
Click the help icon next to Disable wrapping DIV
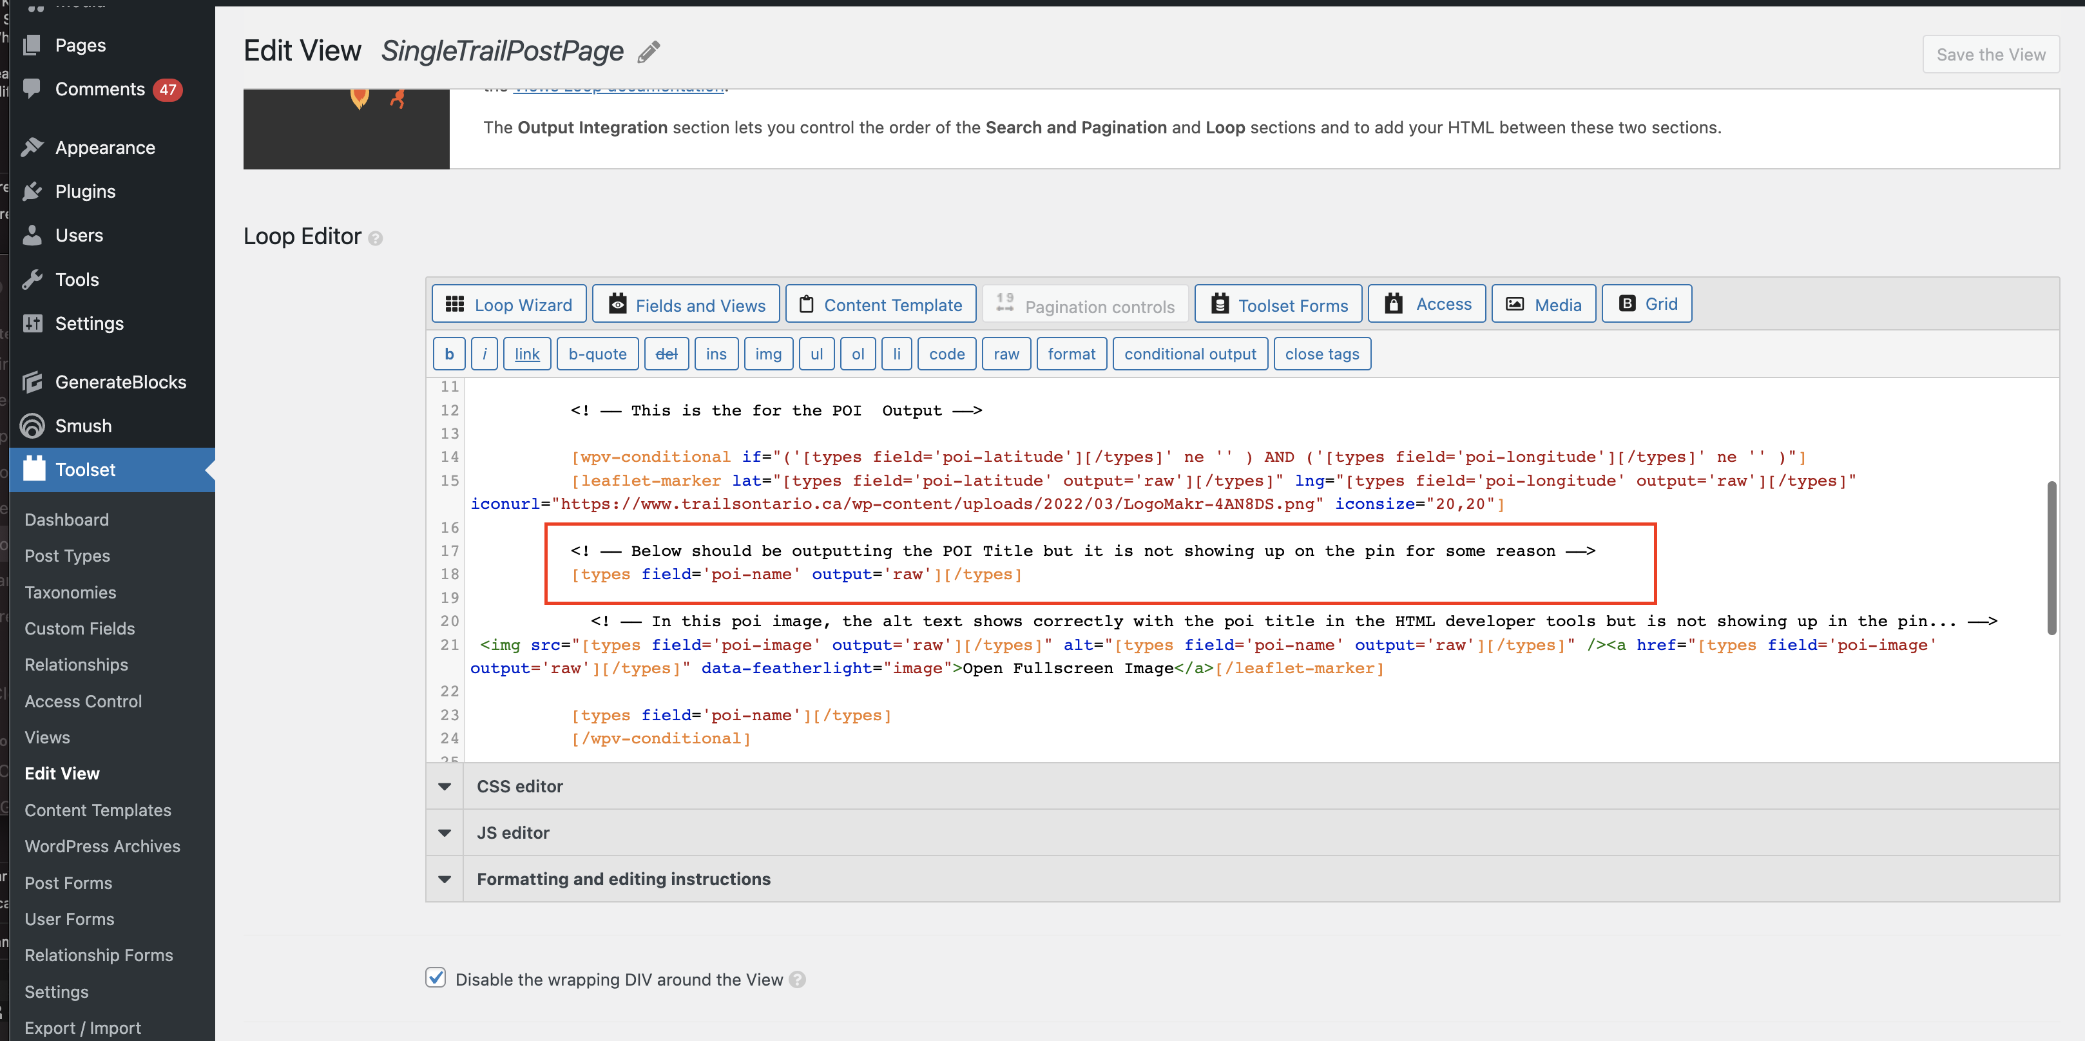coord(797,979)
